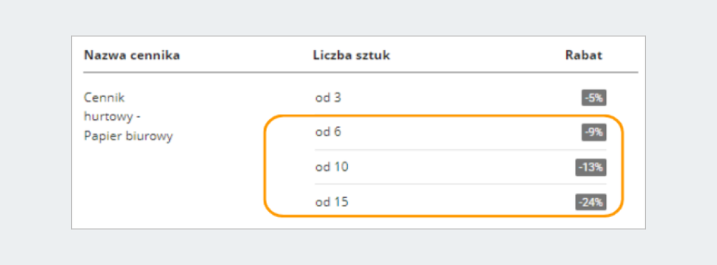Select the "od 10" quantity threshold

pyautogui.click(x=332, y=168)
